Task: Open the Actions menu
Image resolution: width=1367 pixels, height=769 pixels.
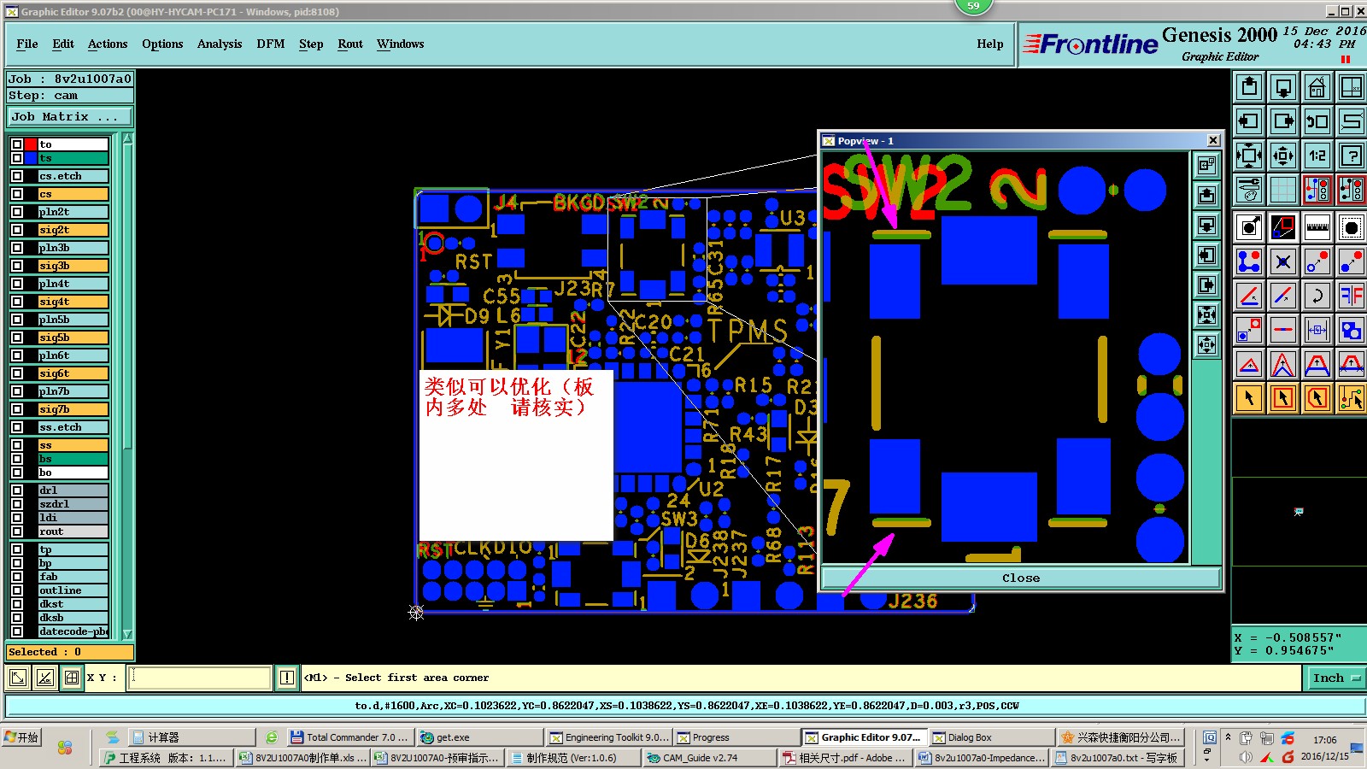Action: coord(108,44)
